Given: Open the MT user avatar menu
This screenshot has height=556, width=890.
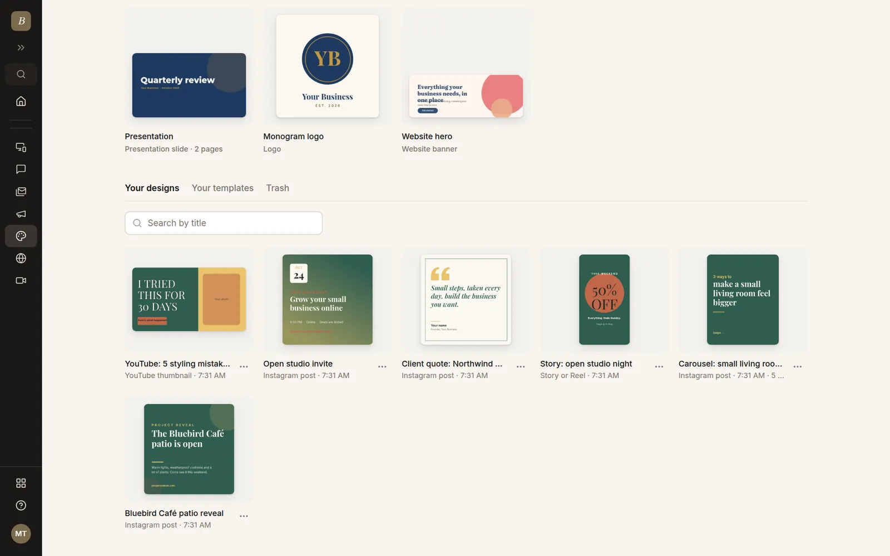Looking at the screenshot, I should pos(21,534).
